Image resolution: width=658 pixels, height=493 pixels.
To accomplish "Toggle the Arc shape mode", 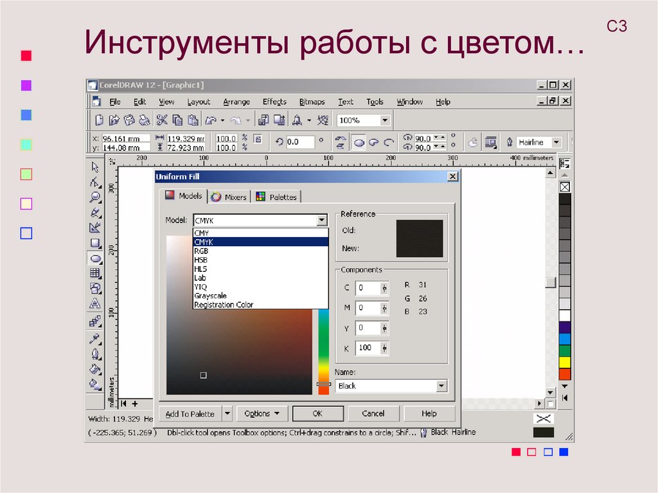I will tap(390, 142).
